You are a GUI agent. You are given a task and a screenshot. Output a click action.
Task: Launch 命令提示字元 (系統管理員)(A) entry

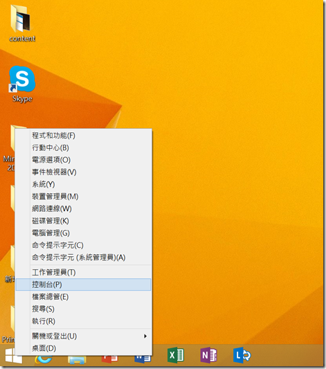pyautogui.click(x=83, y=258)
